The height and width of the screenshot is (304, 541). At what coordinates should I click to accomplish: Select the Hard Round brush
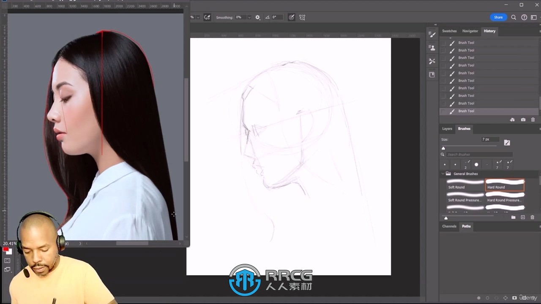click(505, 185)
